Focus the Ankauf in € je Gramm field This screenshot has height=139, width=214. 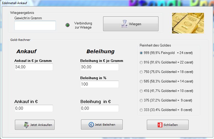point(34,67)
